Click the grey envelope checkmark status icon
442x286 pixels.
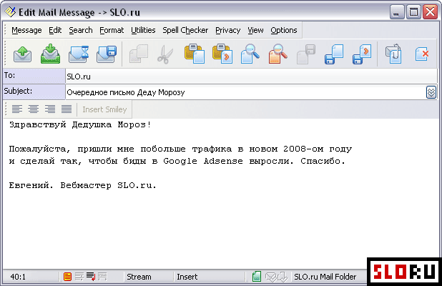pos(271,277)
